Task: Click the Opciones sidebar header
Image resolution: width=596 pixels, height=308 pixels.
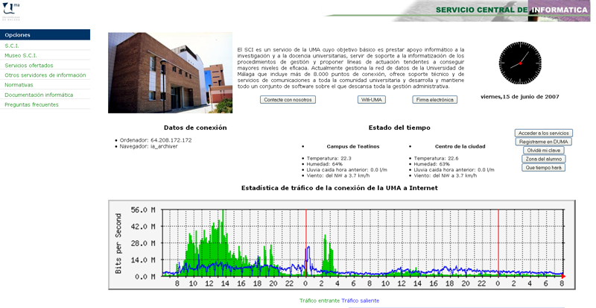Action: click(x=45, y=34)
